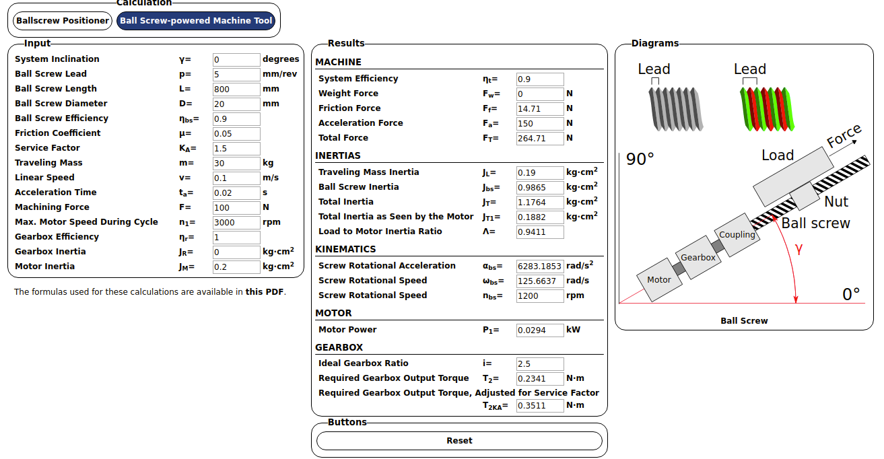
Task: Click the red γ angle symbol
Action: point(798,249)
